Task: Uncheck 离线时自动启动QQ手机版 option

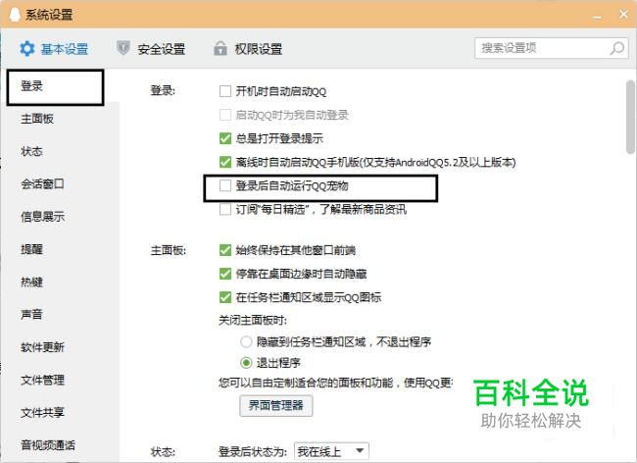Action: click(225, 162)
